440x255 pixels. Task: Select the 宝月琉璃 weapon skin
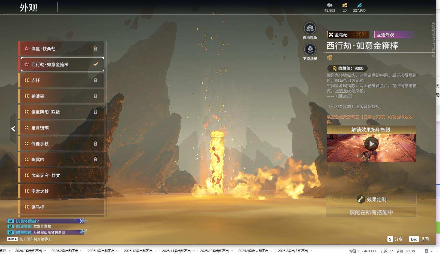point(62,128)
